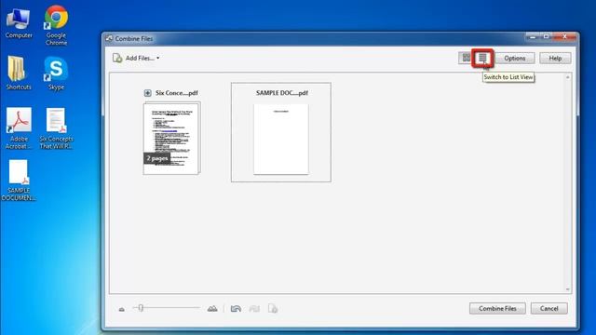Click the Combine Files button
Viewport: 596px width, 335px height.
coord(497,308)
